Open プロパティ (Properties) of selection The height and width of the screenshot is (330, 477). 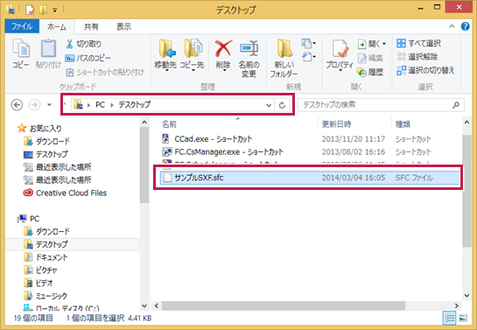(340, 55)
